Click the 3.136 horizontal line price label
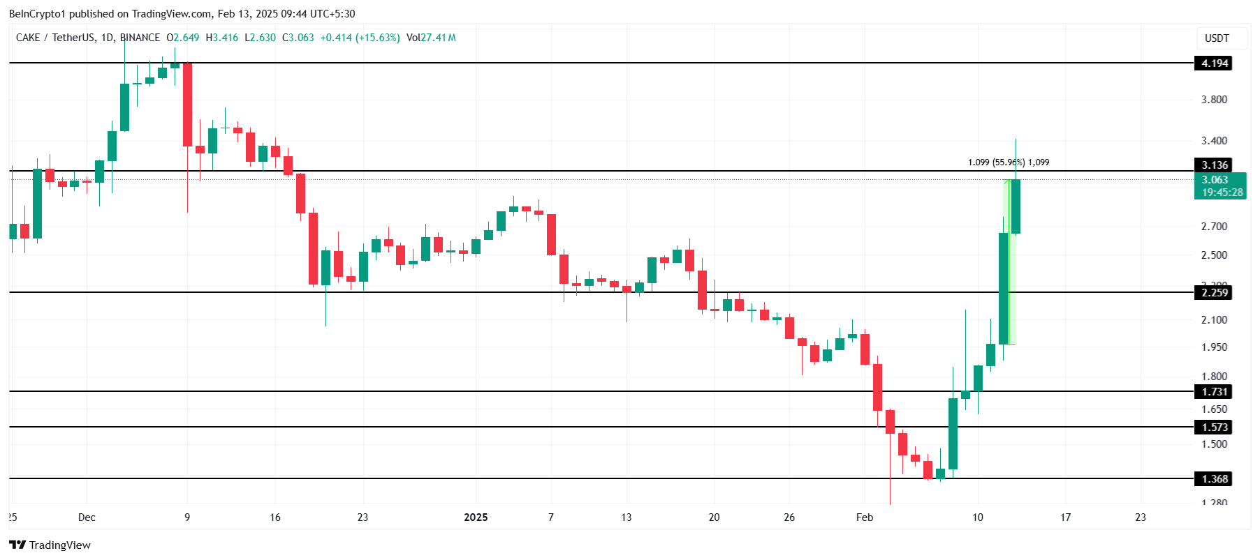The image size is (1260, 560). (1214, 165)
